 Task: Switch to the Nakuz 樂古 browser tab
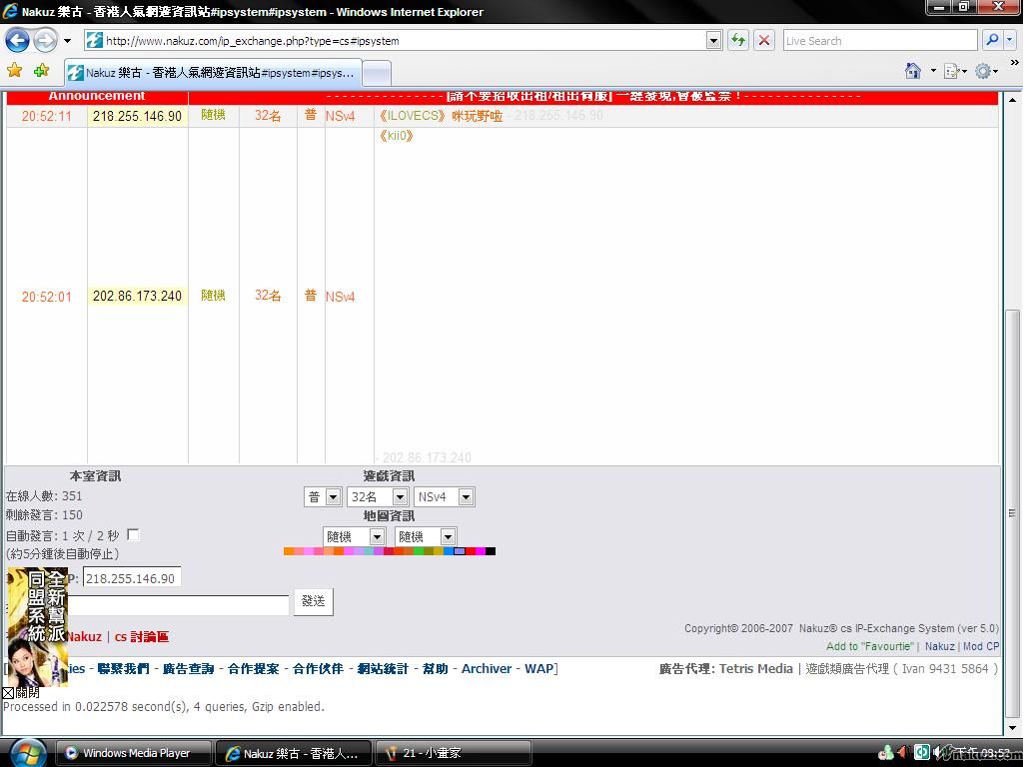tap(212, 73)
